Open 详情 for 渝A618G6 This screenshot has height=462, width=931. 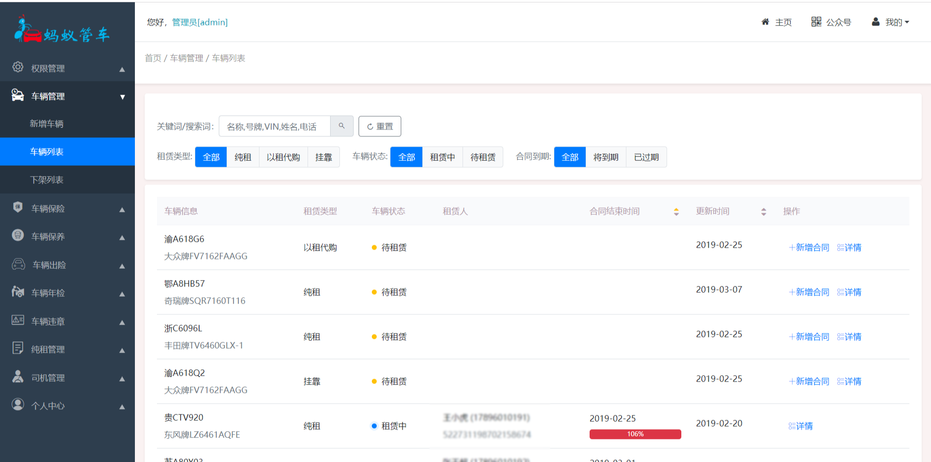[849, 247]
